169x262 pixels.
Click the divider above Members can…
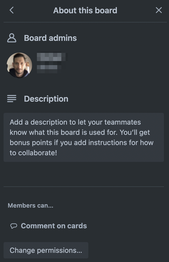84,186
